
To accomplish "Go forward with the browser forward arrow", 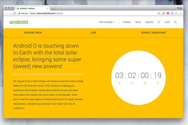I will click(10, 13).
